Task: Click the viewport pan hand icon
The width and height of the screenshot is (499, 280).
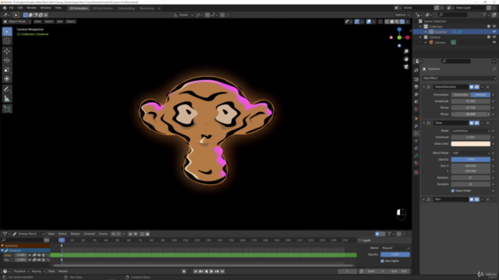Action: pos(406,59)
